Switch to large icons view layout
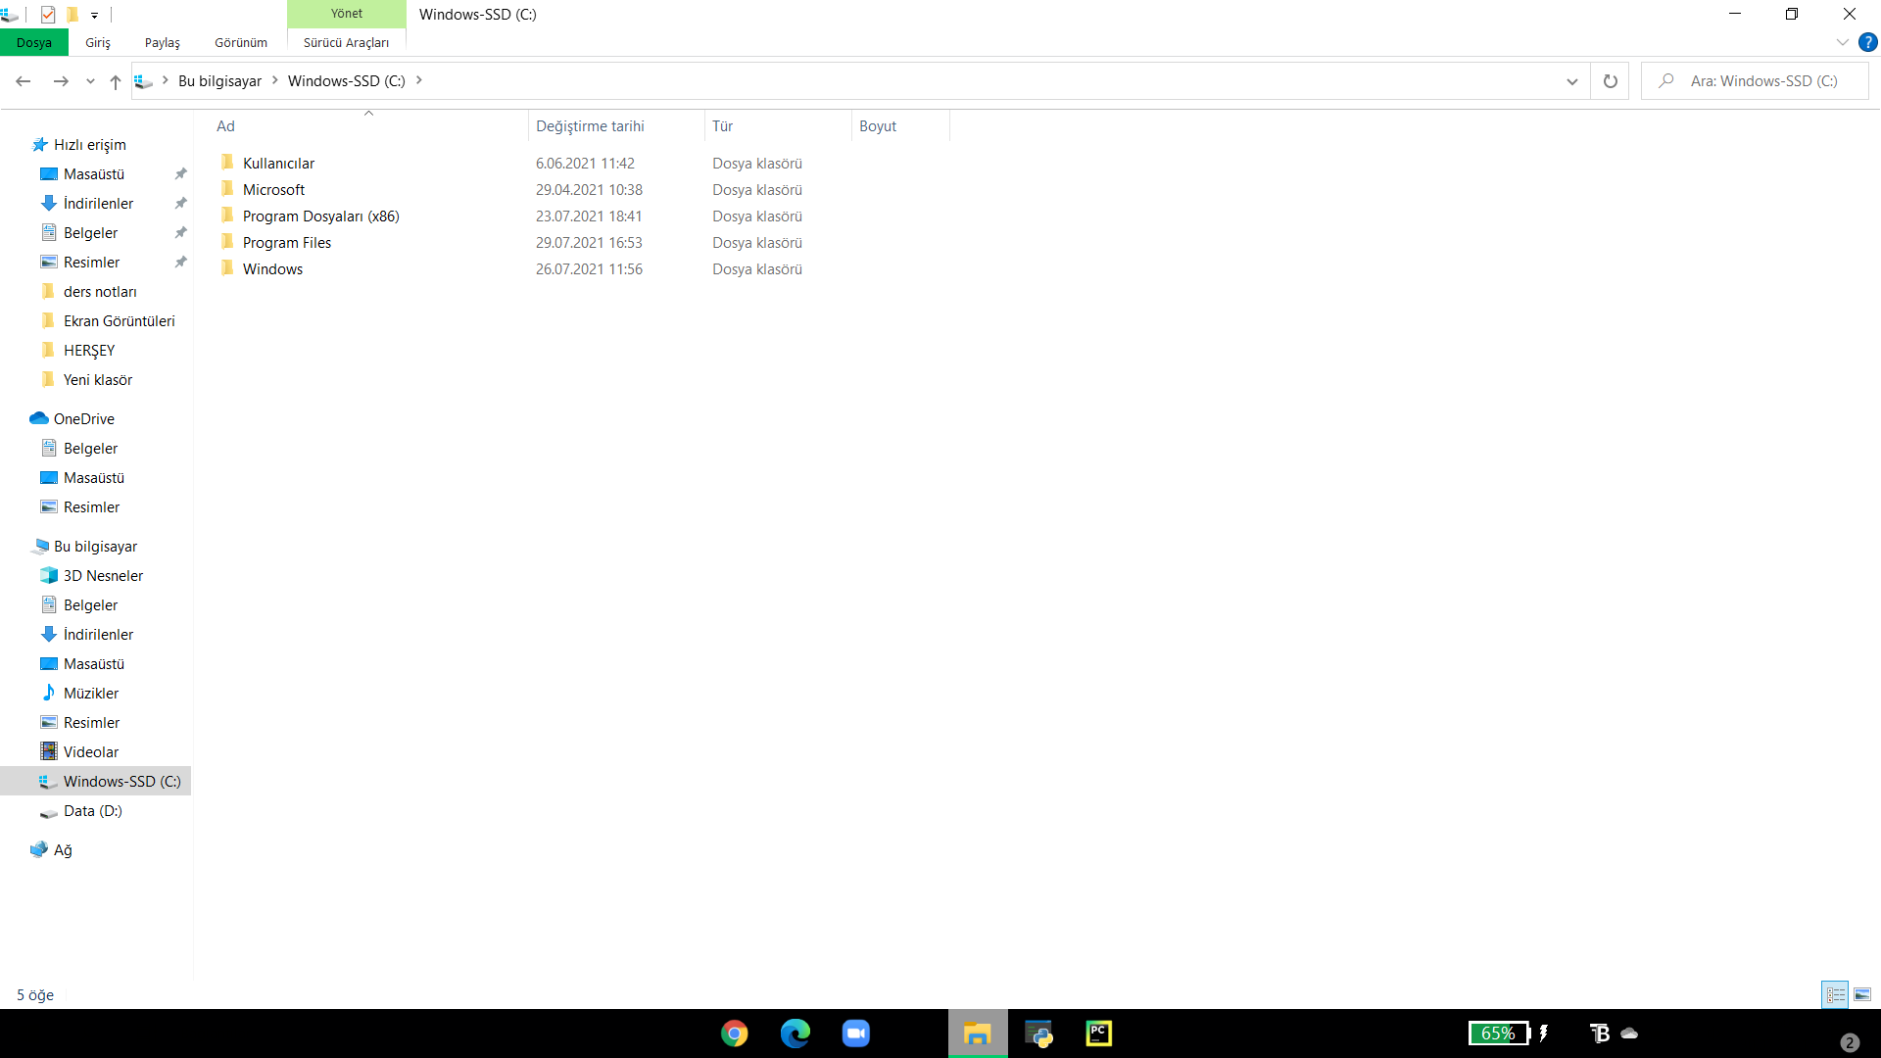 (1861, 994)
